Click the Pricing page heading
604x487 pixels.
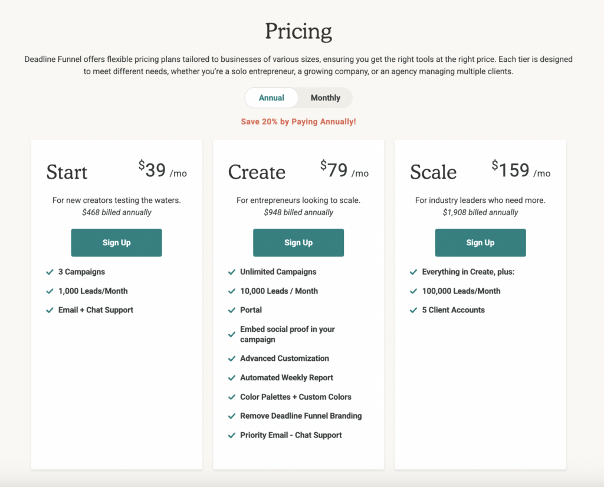pos(298,31)
